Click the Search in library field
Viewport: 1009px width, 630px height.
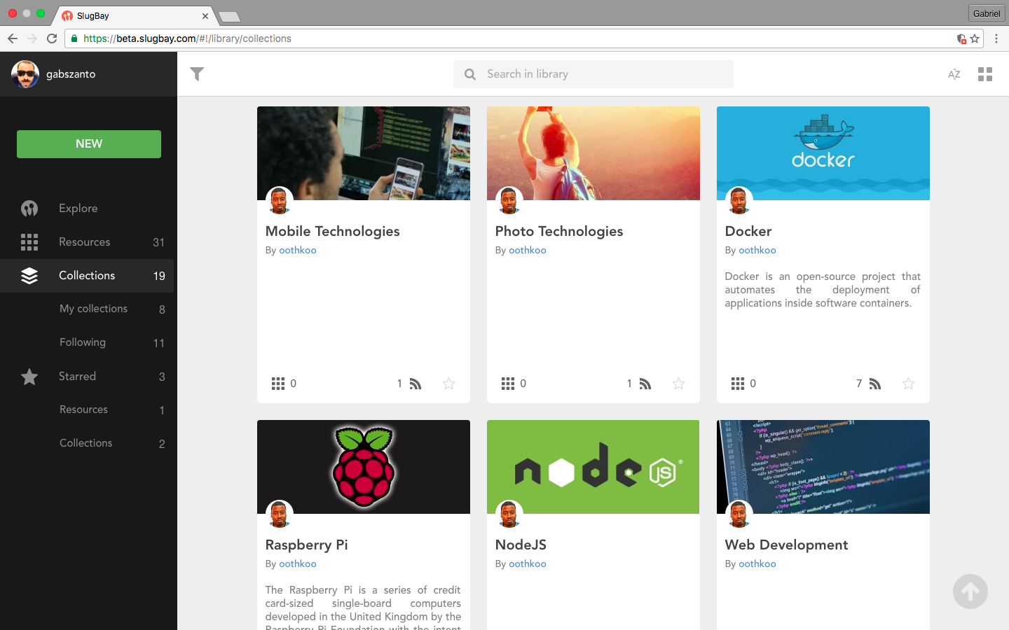(593, 74)
